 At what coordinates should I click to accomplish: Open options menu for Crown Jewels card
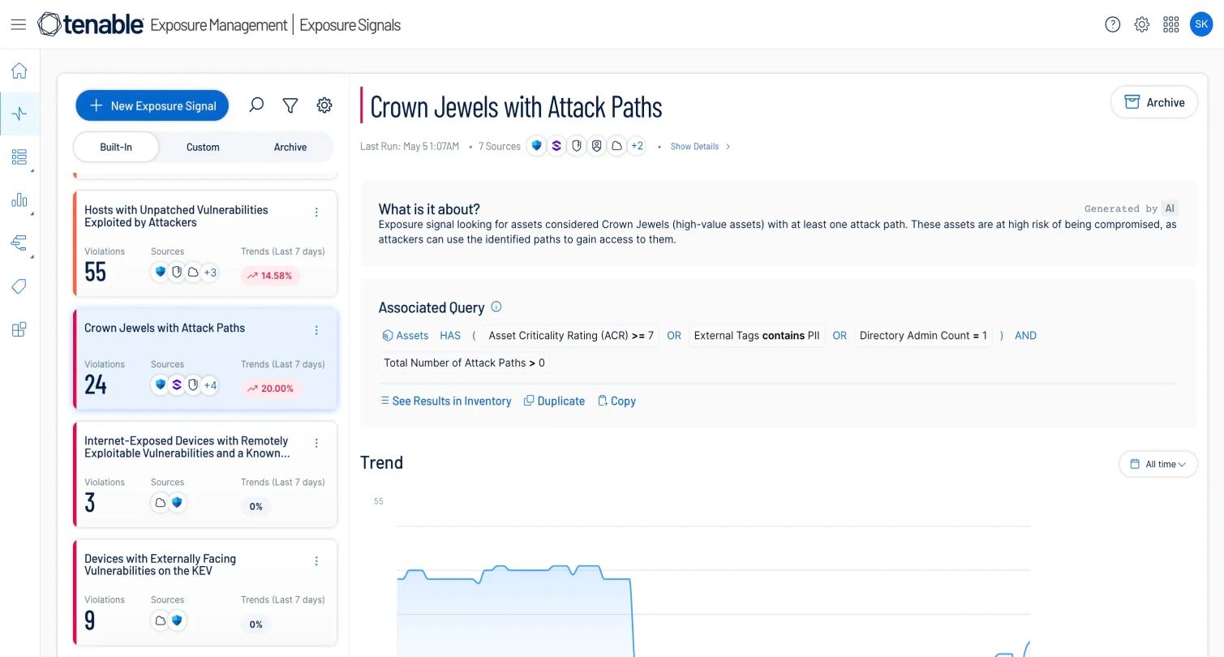(316, 330)
